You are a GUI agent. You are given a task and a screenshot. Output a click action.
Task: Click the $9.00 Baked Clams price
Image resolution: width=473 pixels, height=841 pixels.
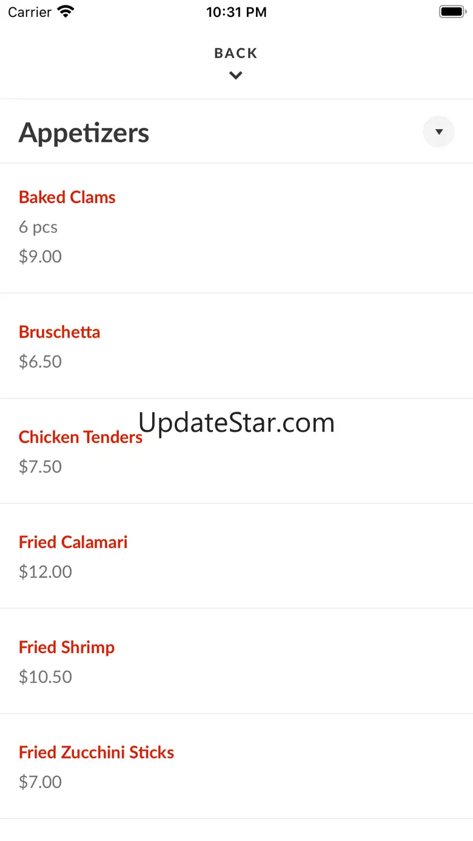(40, 256)
